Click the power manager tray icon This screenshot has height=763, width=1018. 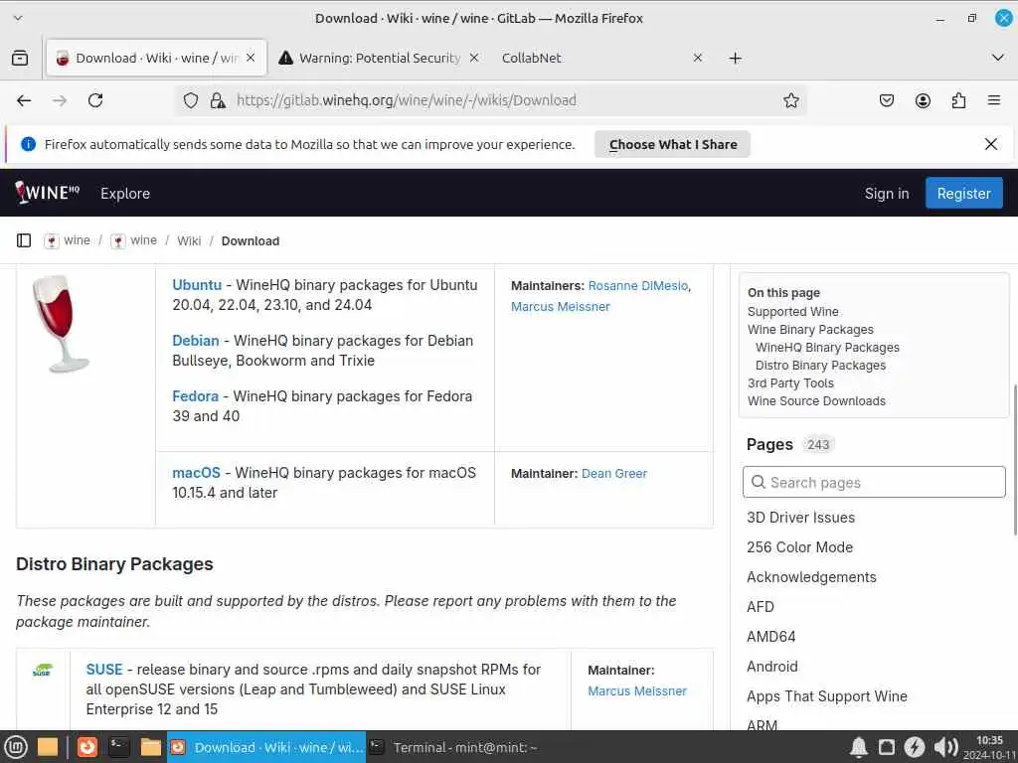[x=915, y=747]
